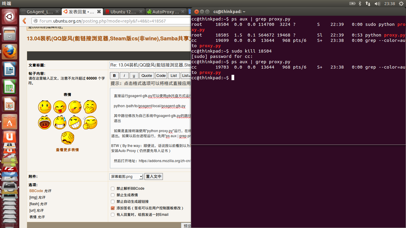
Task: Close the Ubuntu 12.... browser tab
Action: coord(141,12)
